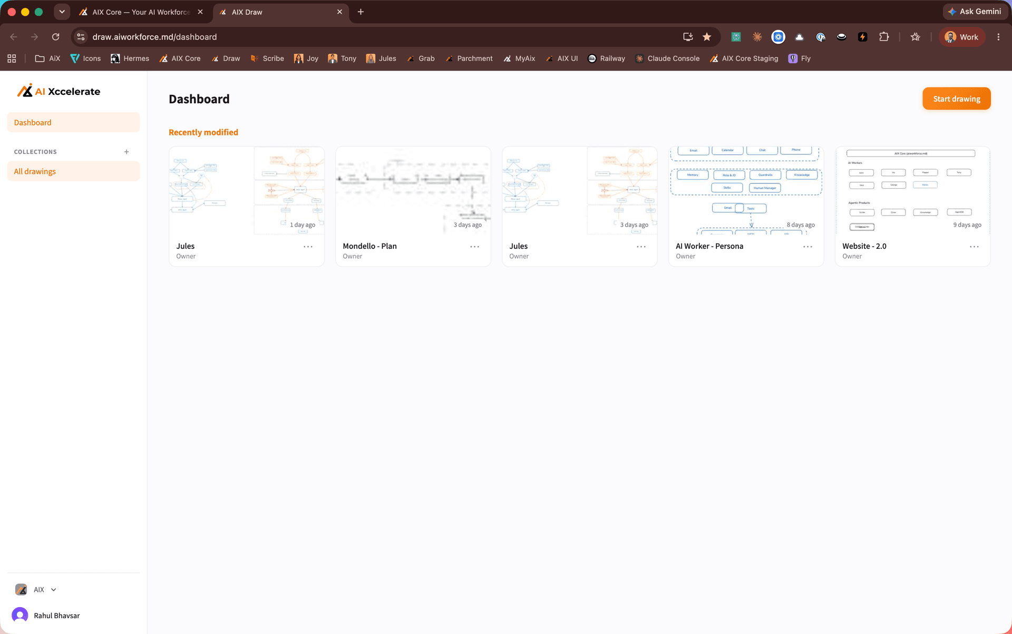Viewport: 1012px width, 634px height.
Task: Go back in browser history
Action: (x=14, y=37)
